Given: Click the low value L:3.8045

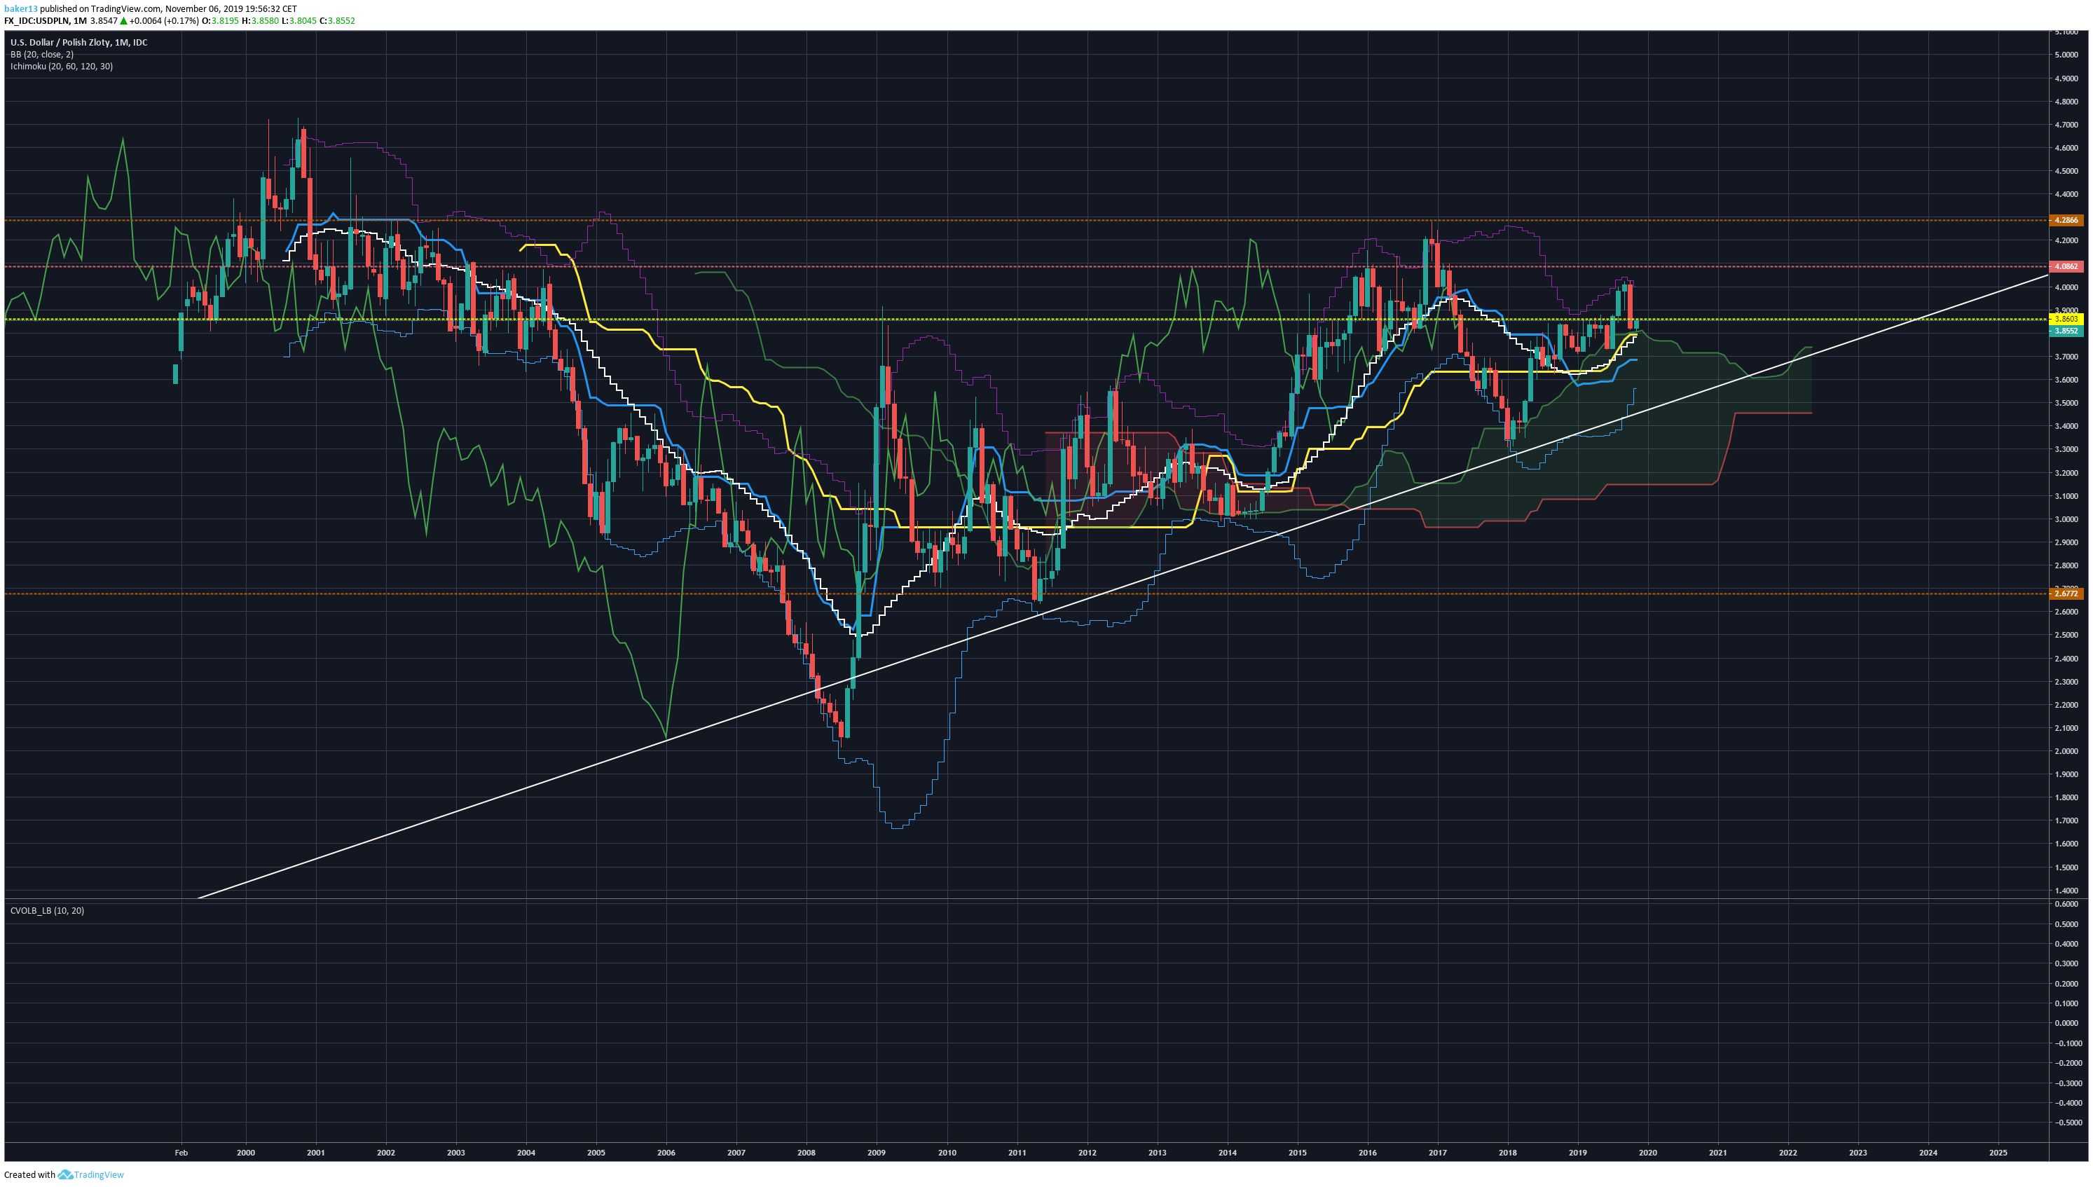Looking at the screenshot, I should (x=299, y=20).
